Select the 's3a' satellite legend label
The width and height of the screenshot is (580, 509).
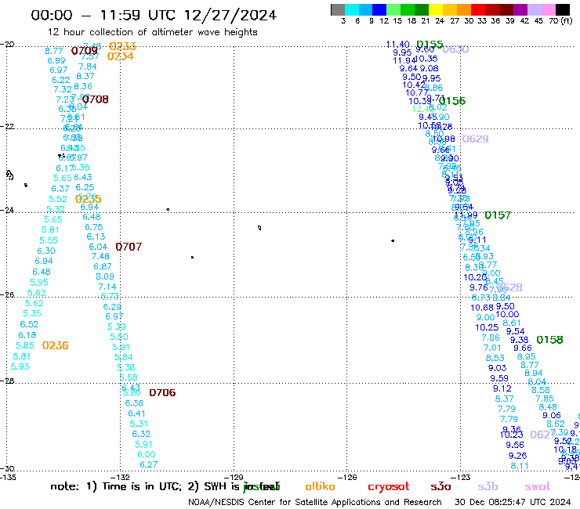pyautogui.click(x=440, y=486)
